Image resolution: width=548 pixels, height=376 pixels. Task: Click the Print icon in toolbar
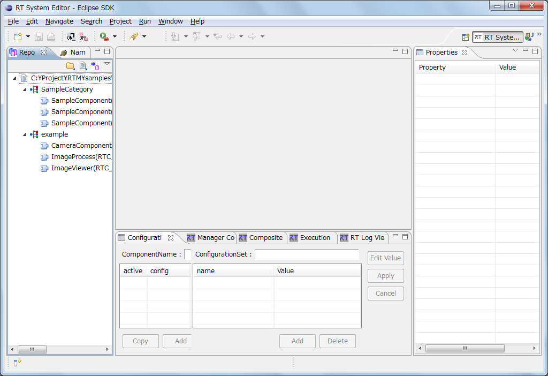coord(51,36)
